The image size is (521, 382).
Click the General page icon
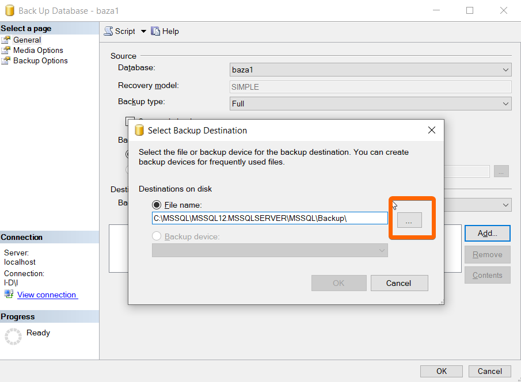click(6, 40)
